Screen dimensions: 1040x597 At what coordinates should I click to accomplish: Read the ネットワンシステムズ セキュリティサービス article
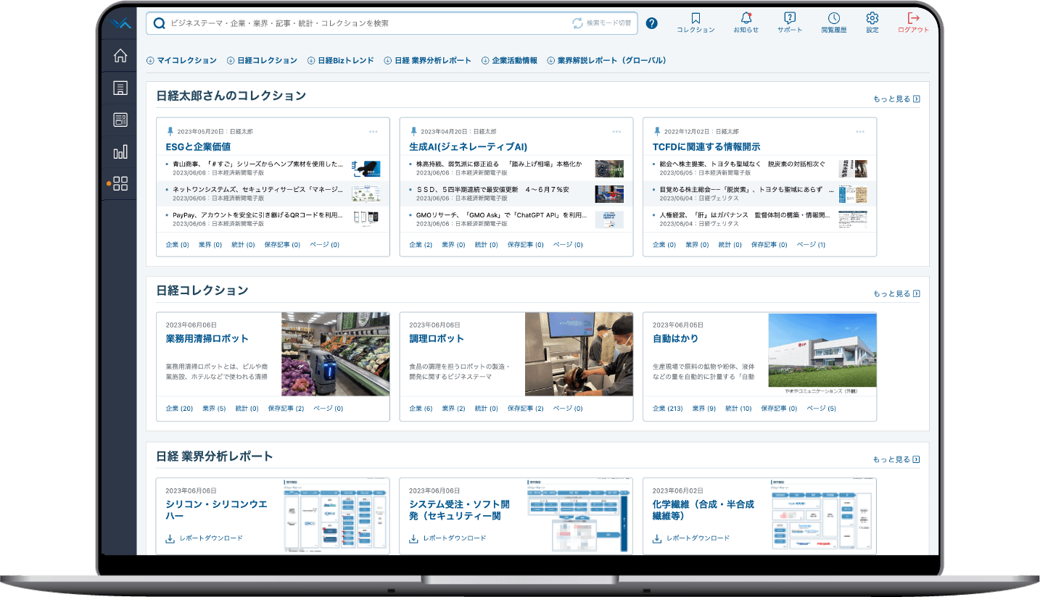pyautogui.click(x=257, y=190)
